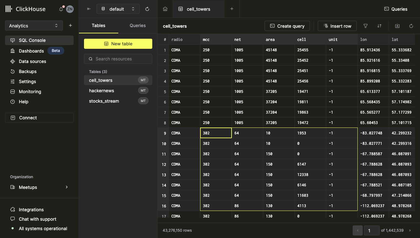Go to the next page arrow

[410, 230]
